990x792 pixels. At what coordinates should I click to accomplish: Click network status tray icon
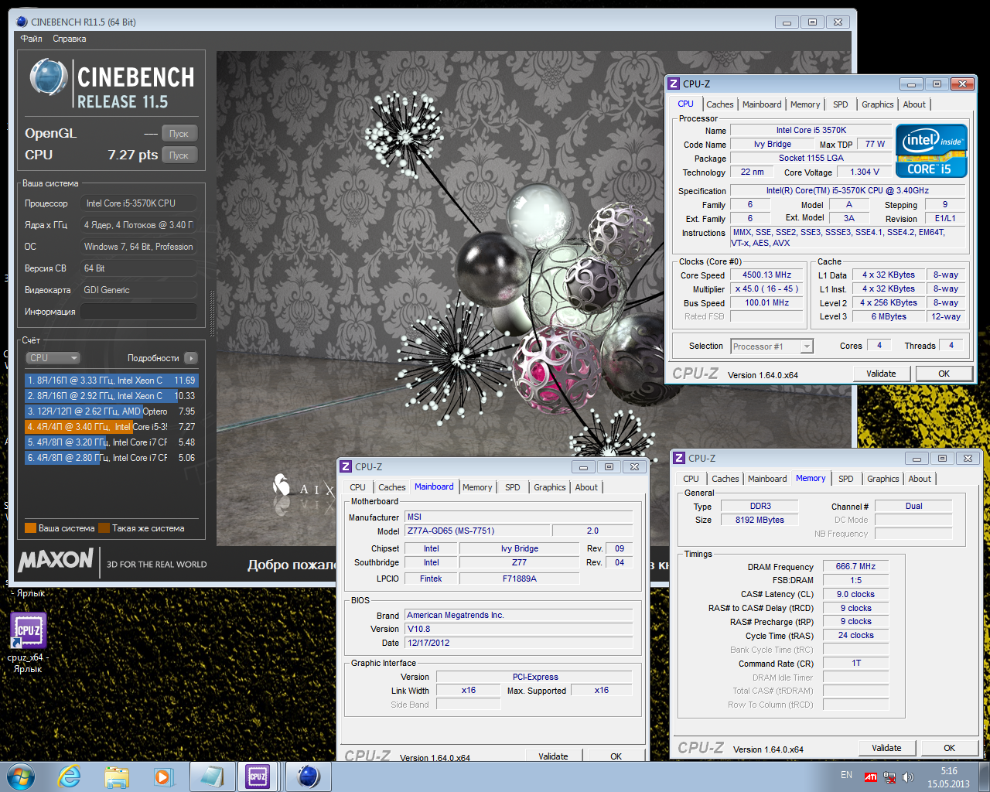coord(889,777)
